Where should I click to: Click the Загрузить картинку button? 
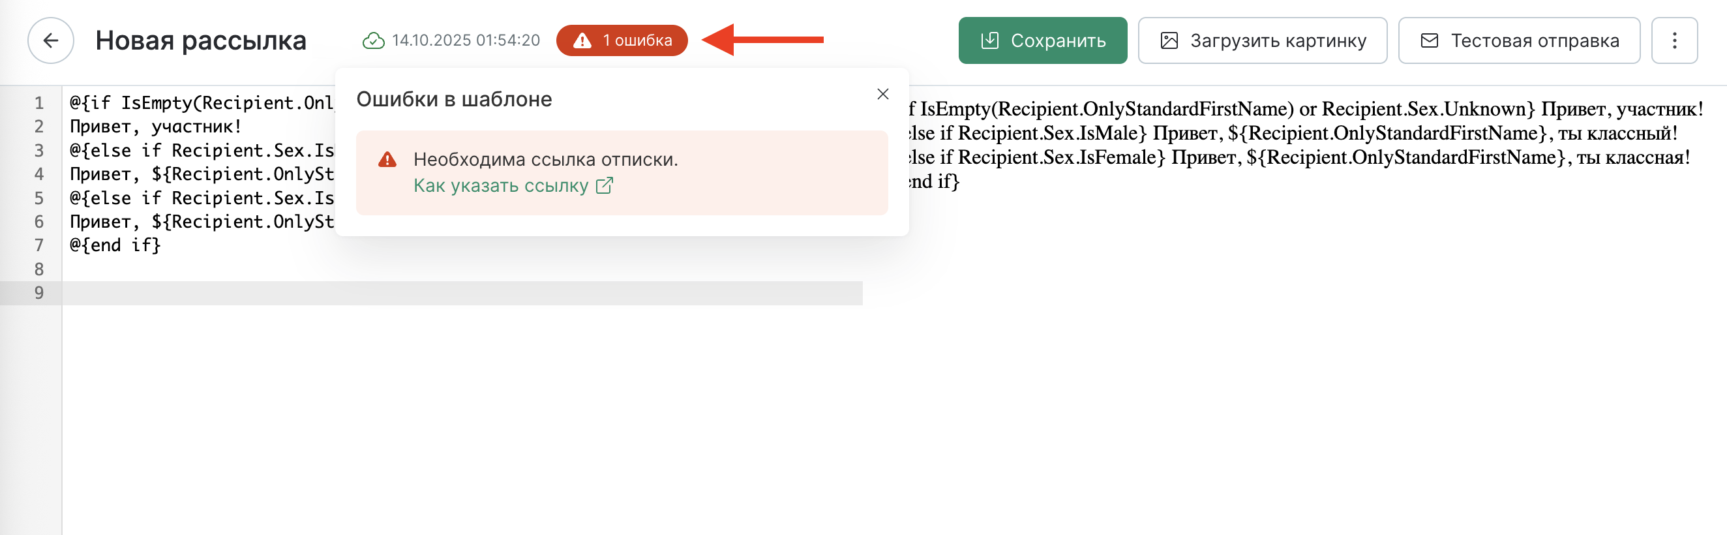pos(1262,41)
